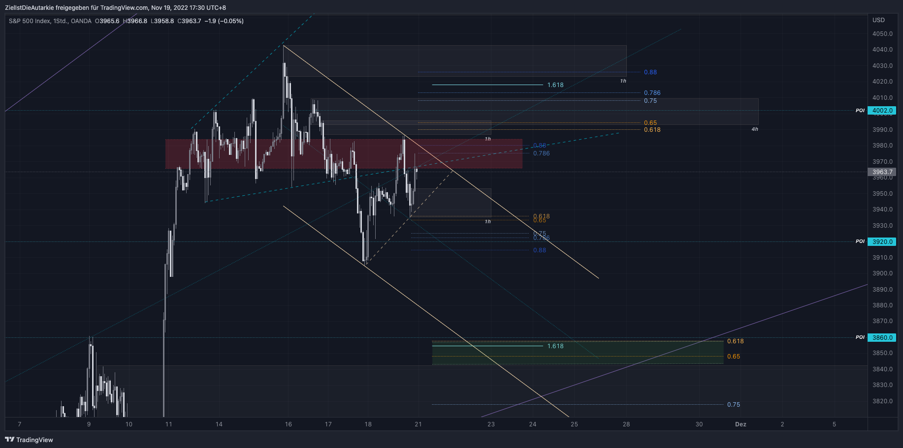Click the lower 1.618 label in the green zone
This screenshot has width=903, height=448.
555,346
